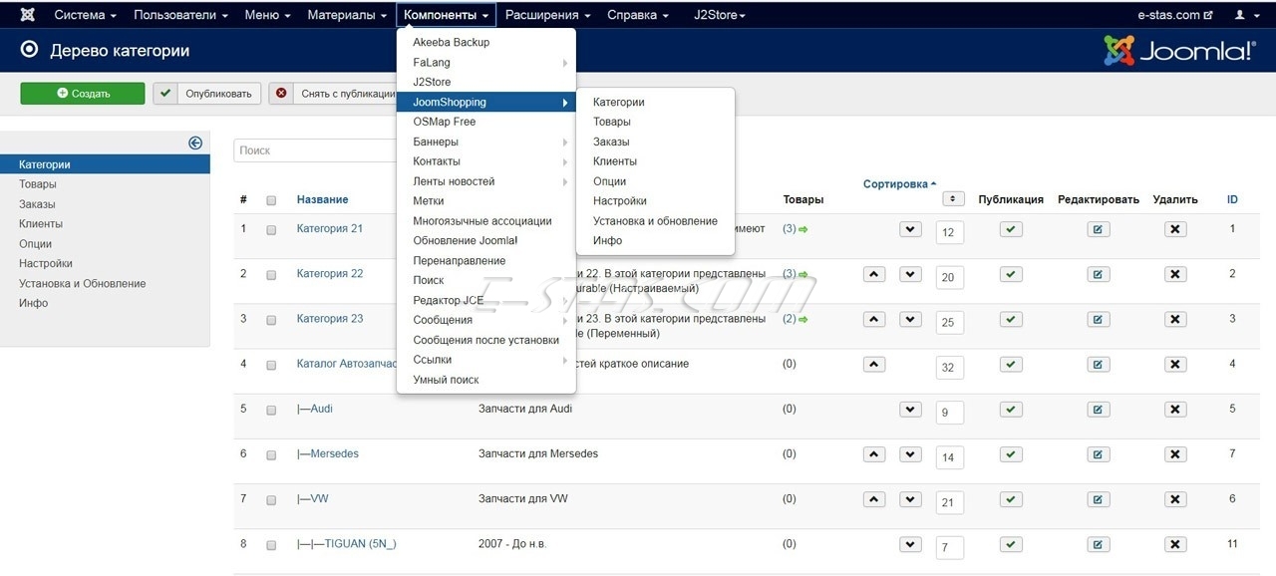Image resolution: width=1276 pixels, height=576 pixels.
Task: Check the box for TIGUAN (5N_) row
Action: 271,544
